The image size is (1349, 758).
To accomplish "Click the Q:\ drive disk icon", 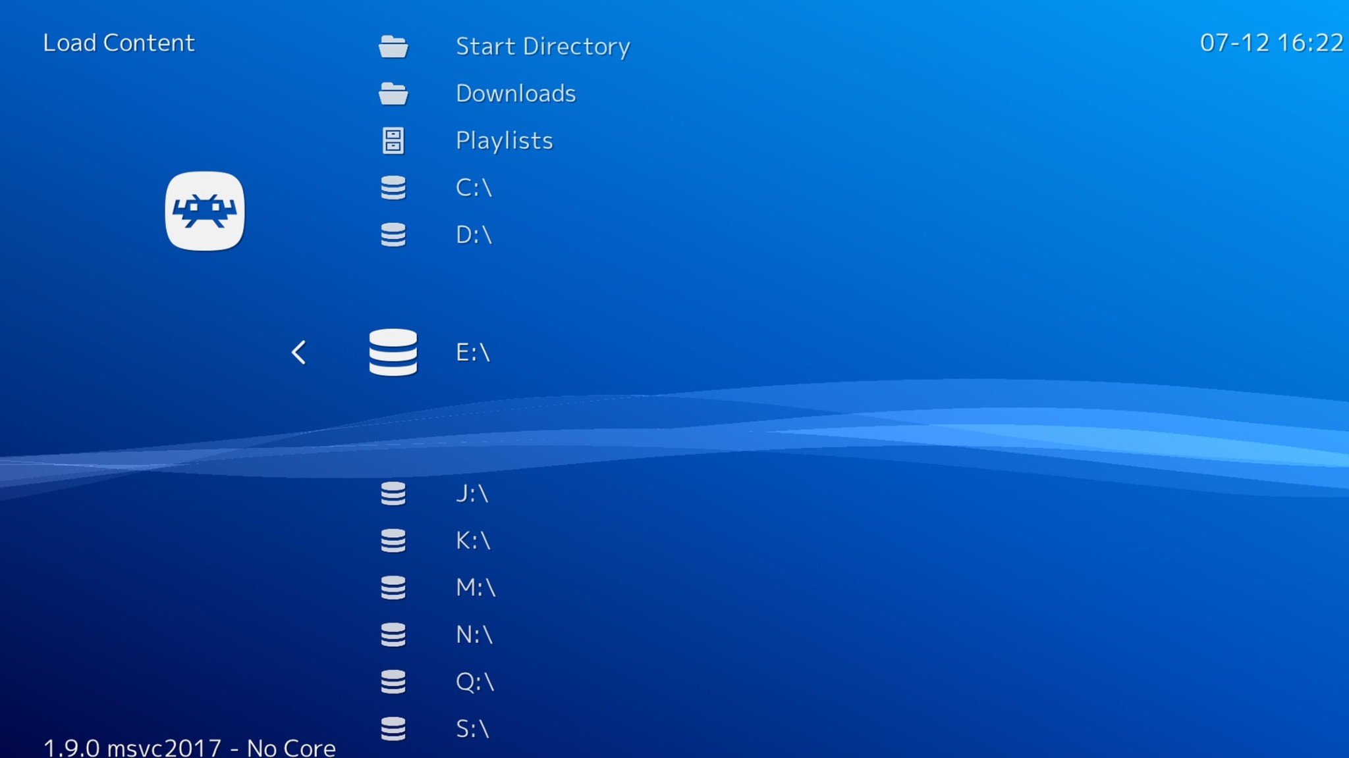I will tap(393, 682).
